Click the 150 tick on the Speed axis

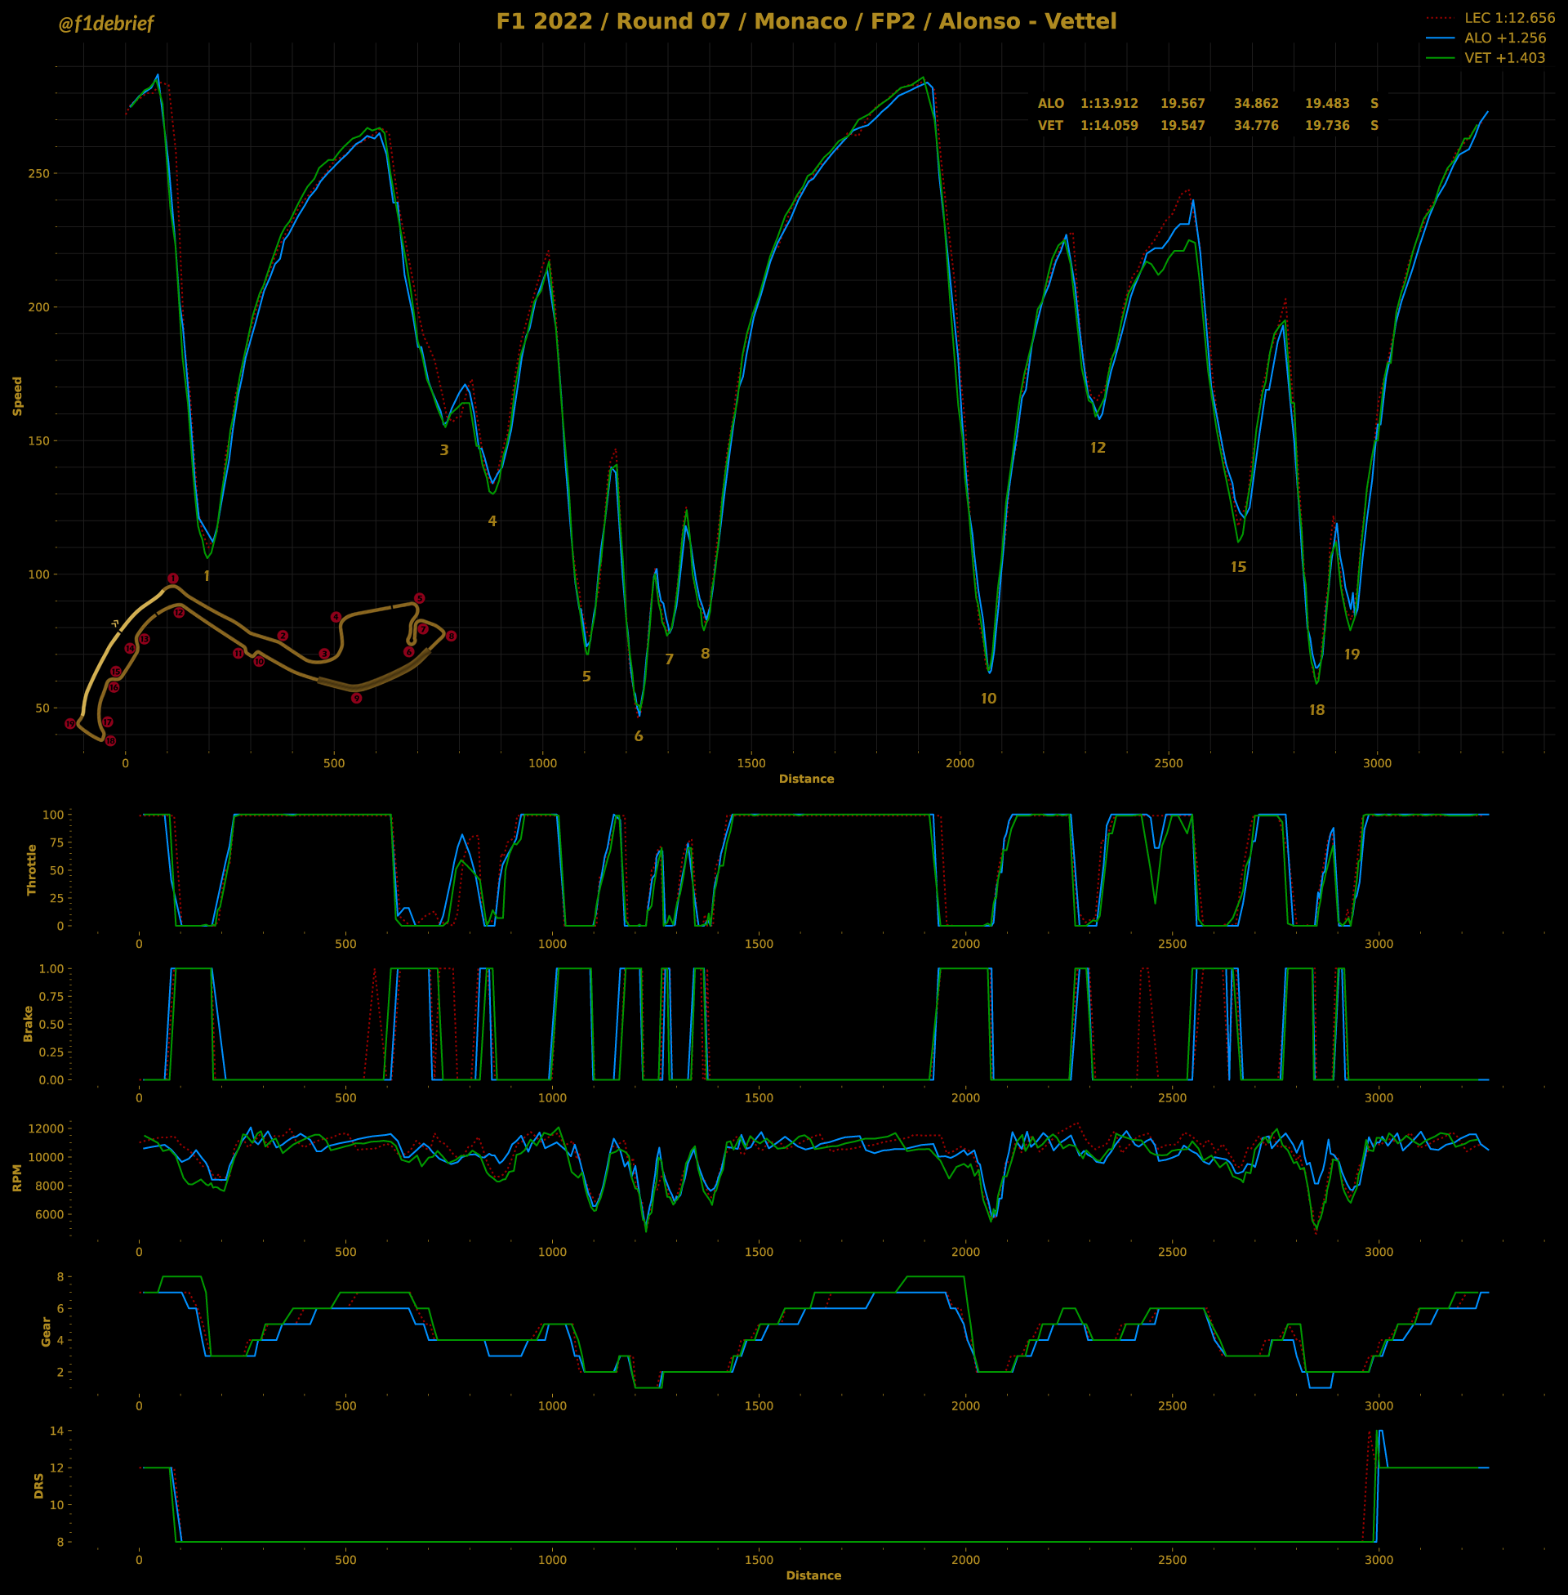[x=38, y=440]
